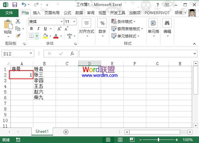
Task: Open 单元格样式 cell styles menu
Action: [x=125, y=36]
